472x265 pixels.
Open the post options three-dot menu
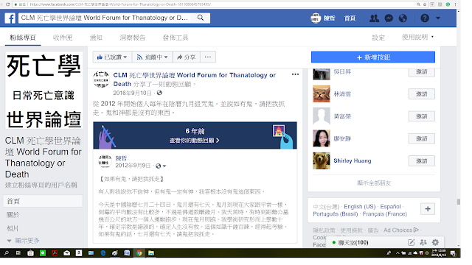(295, 74)
